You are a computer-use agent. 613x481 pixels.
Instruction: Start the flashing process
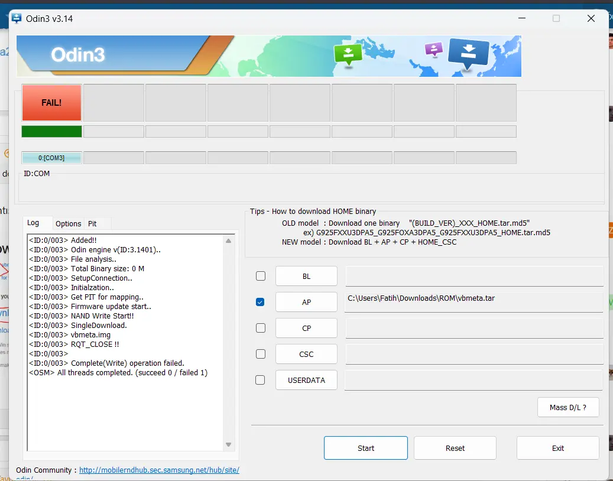[366, 448]
